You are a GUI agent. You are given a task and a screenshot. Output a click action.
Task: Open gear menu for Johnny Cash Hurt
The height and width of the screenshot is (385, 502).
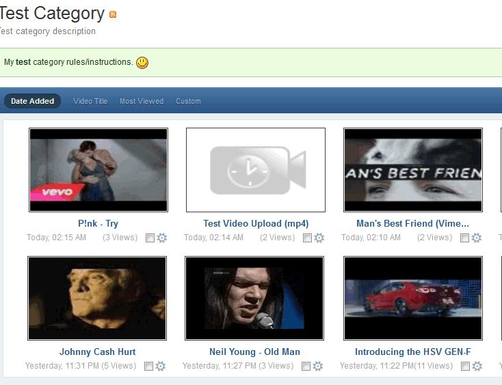(161, 366)
